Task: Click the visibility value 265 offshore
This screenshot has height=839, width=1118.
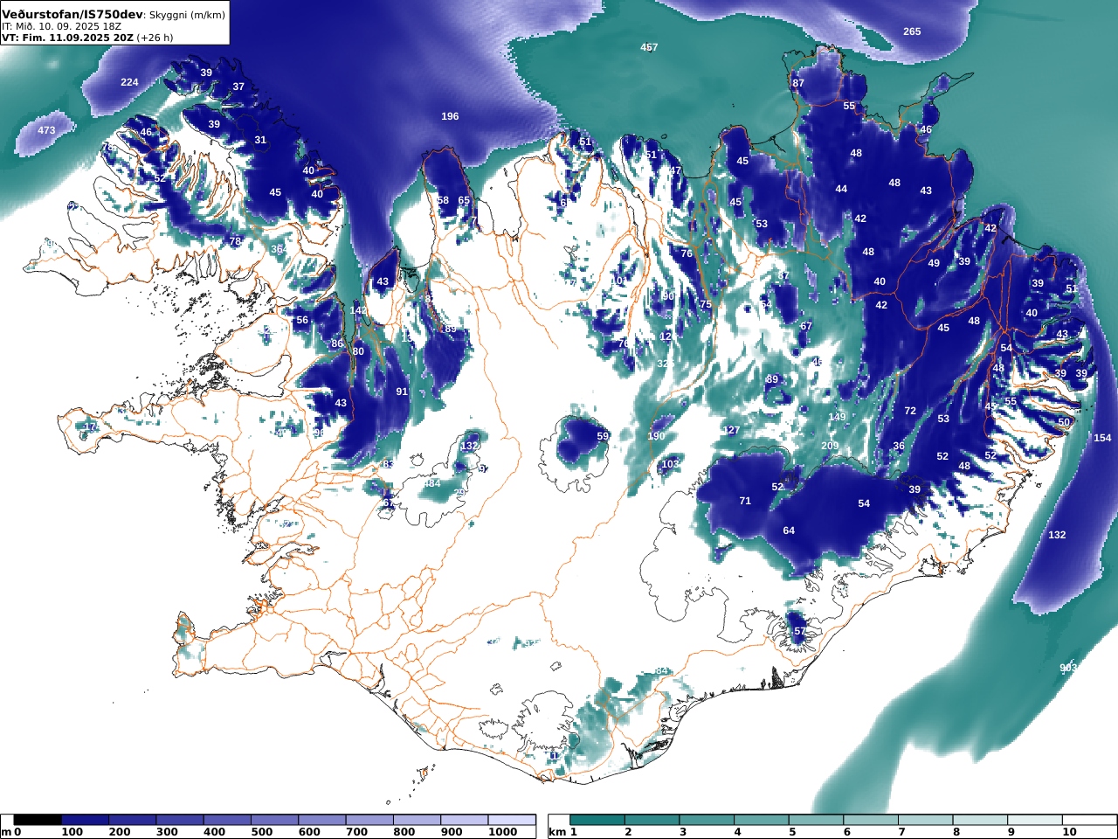Action: point(912,31)
